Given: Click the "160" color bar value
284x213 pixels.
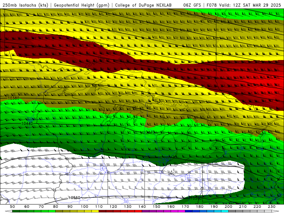Looking at the screenshot, I should [x=171, y=207].
